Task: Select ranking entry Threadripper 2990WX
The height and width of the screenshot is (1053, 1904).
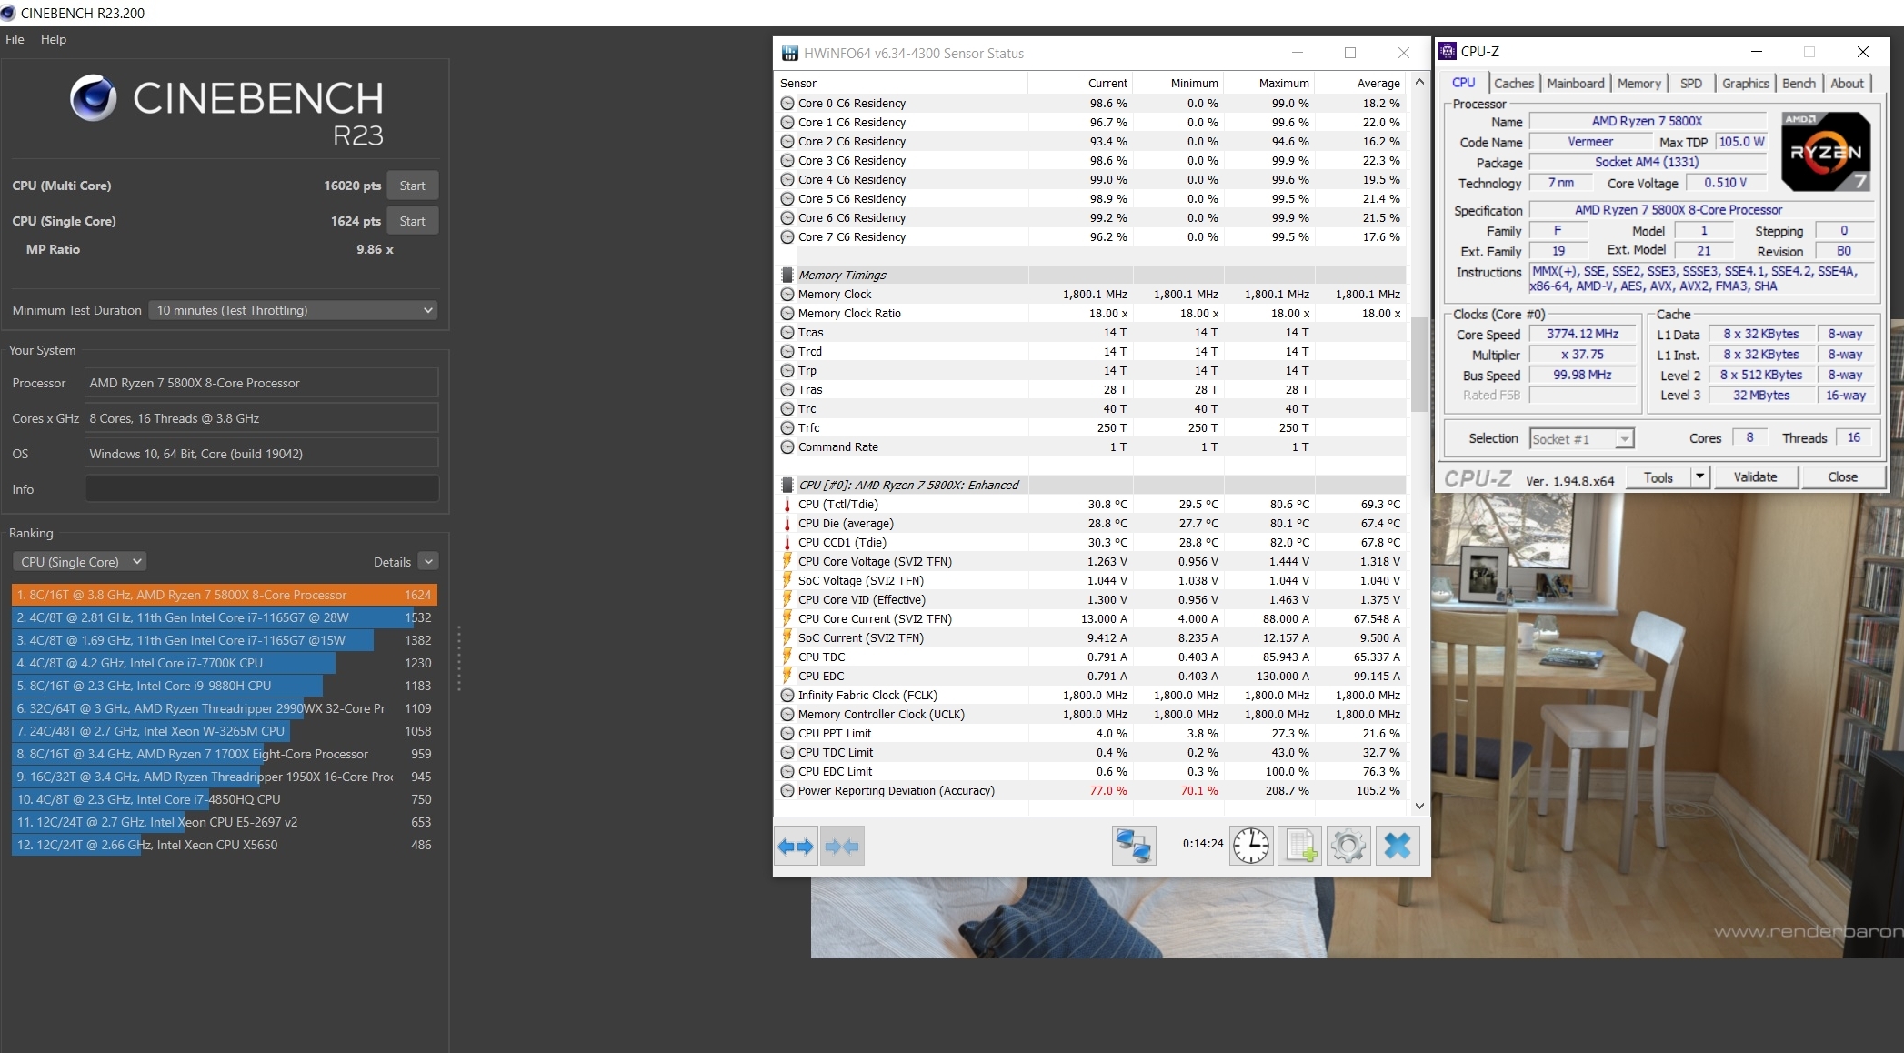Action: pos(225,708)
